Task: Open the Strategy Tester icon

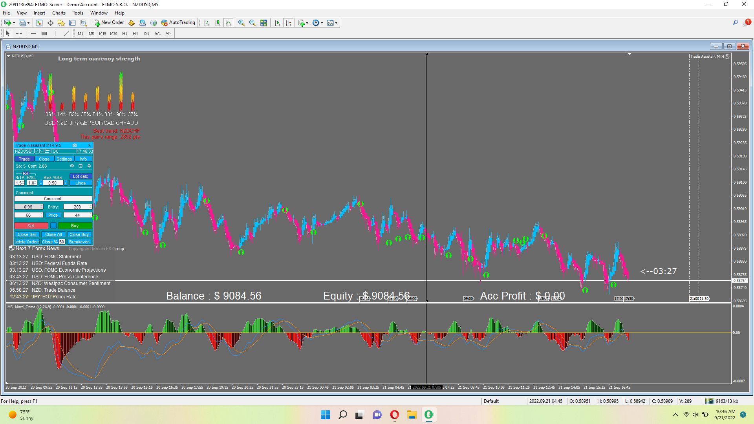Action: pyautogui.click(x=83, y=23)
